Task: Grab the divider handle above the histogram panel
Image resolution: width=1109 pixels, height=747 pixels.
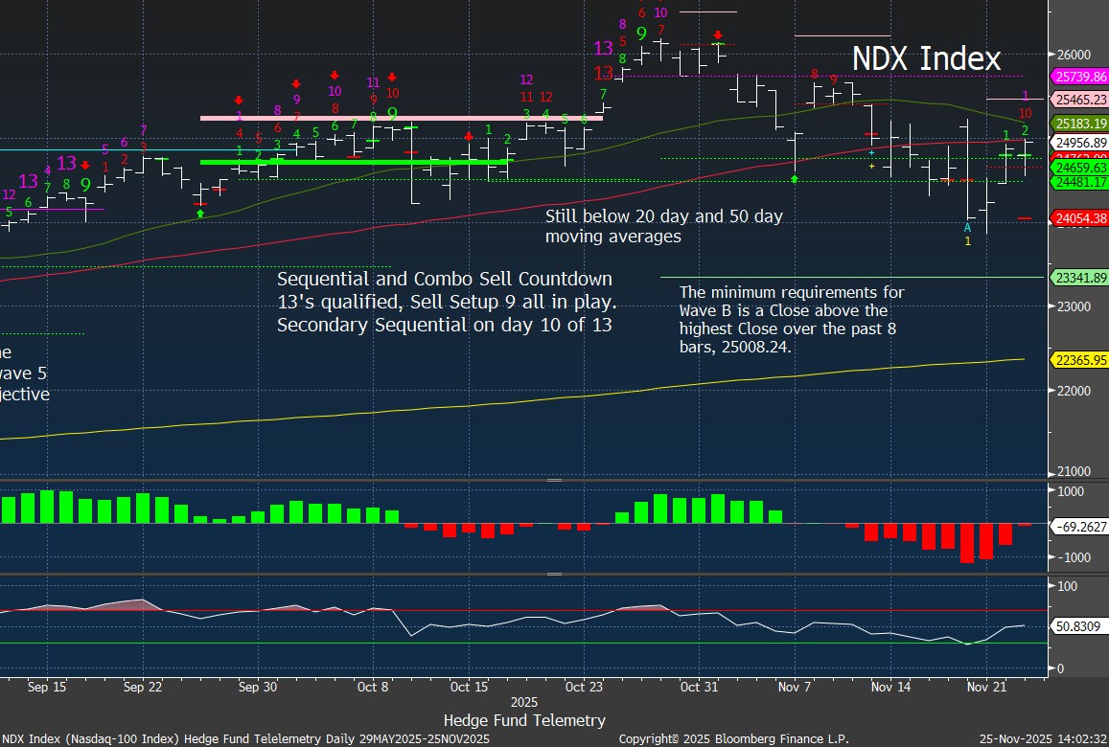Action: click(x=554, y=480)
